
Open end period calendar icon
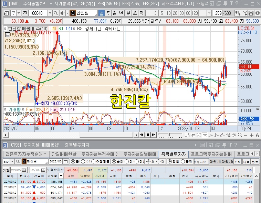click(x=43, y=170)
